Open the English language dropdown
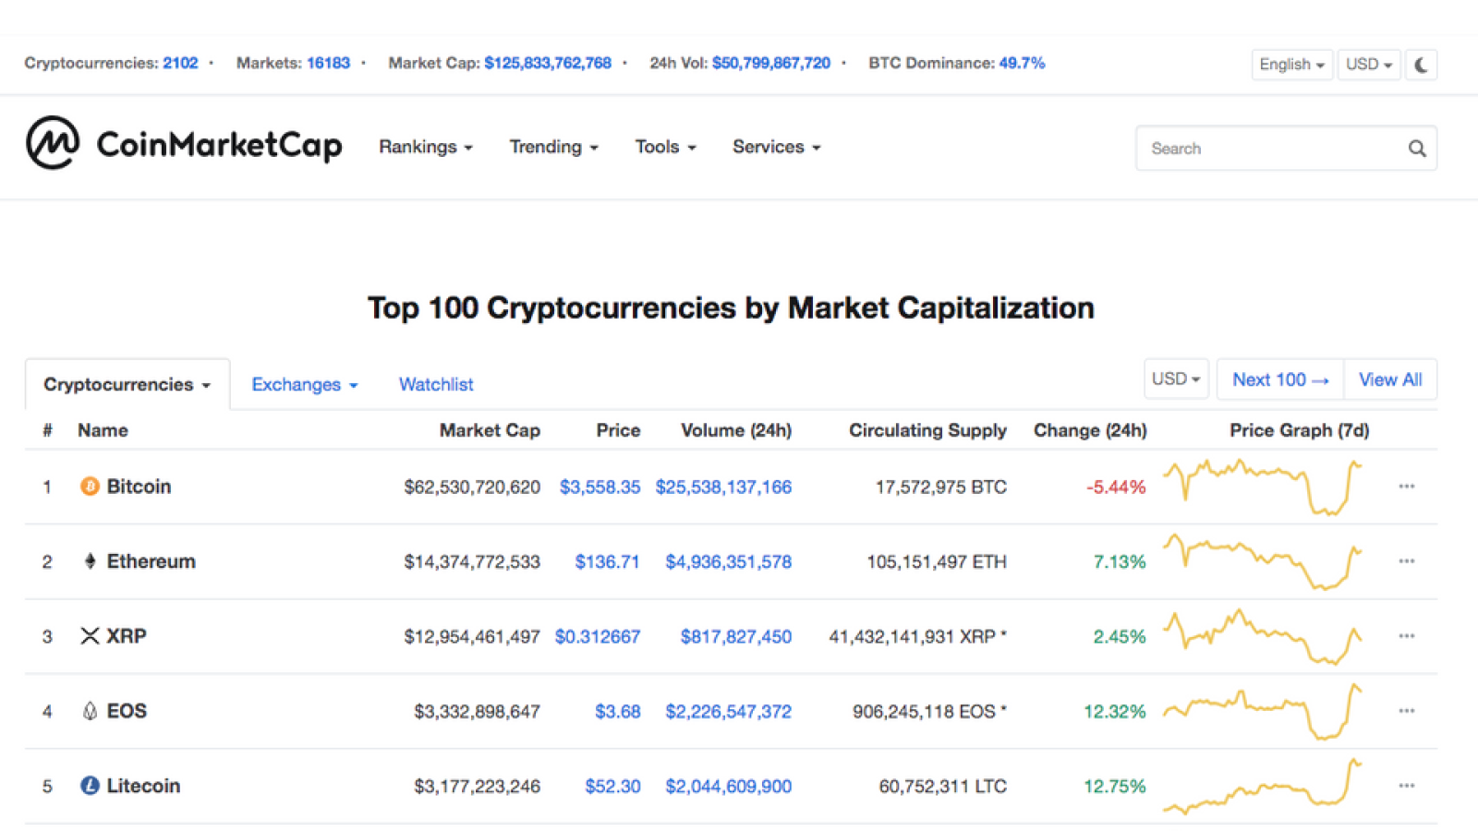 [1292, 65]
